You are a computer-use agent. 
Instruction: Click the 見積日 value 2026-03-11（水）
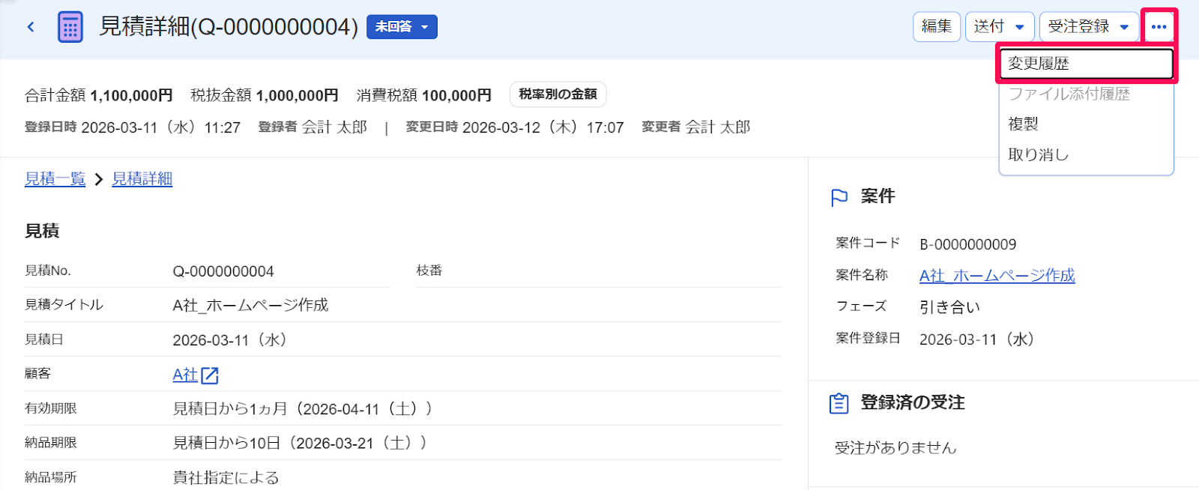tap(230, 340)
